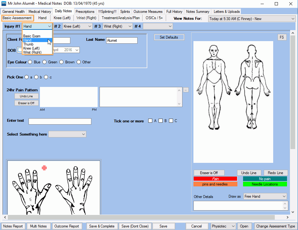
Task: Select Green eye colour
Action: [44, 62]
